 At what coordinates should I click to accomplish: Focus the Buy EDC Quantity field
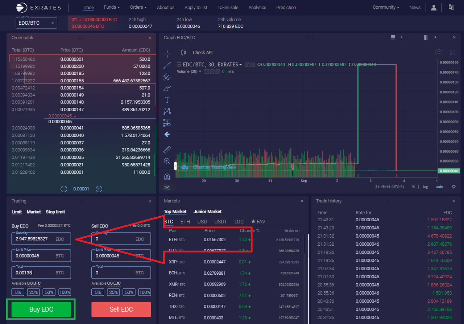pos(41,239)
